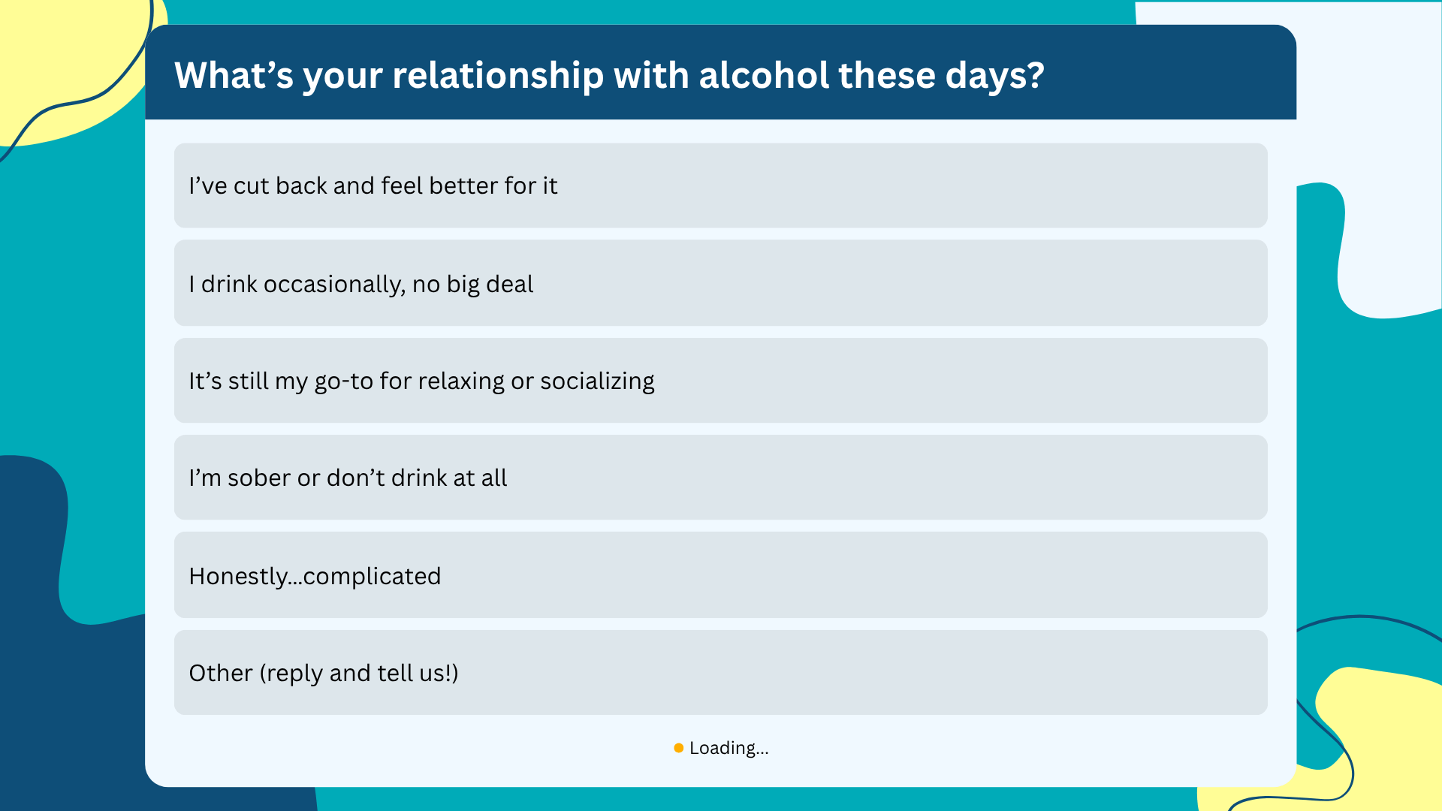
Task: Click the teal area below the poll card
Action: (751, 799)
